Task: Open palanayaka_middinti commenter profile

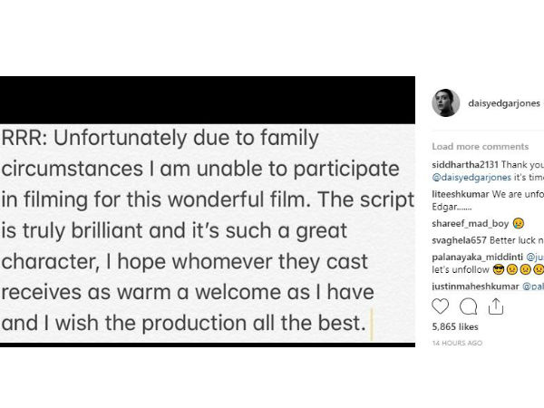Action: (x=478, y=257)
